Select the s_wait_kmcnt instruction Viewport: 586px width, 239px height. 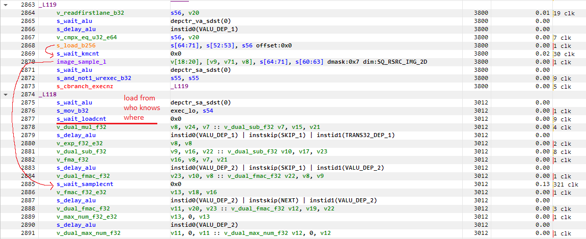pos(78,54)
